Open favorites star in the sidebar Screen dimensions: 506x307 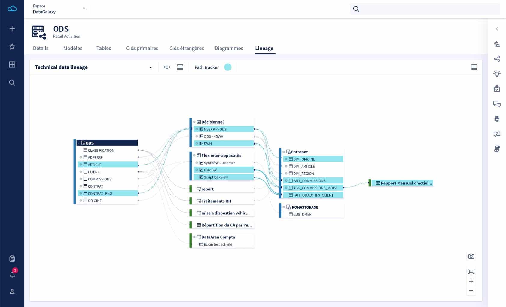12,46
